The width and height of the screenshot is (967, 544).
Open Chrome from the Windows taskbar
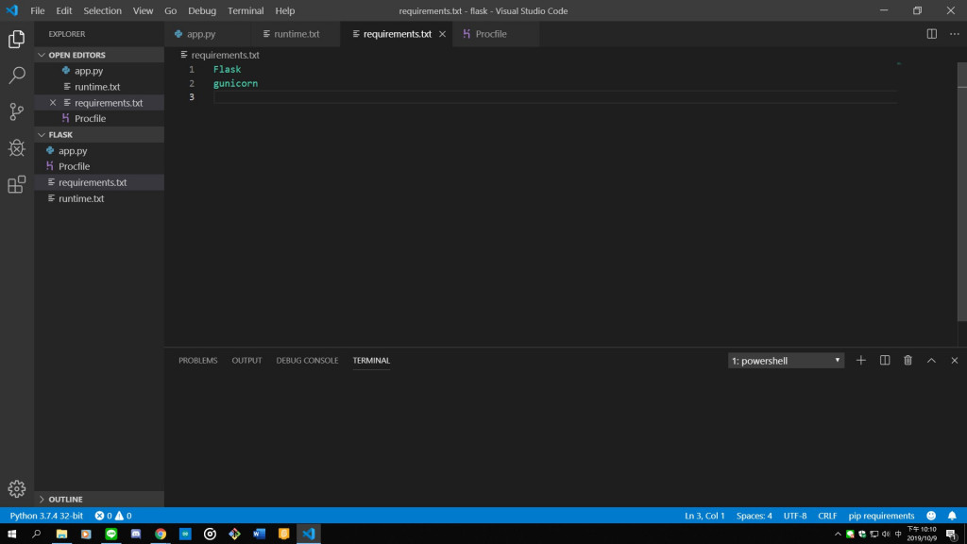[161, 534]
